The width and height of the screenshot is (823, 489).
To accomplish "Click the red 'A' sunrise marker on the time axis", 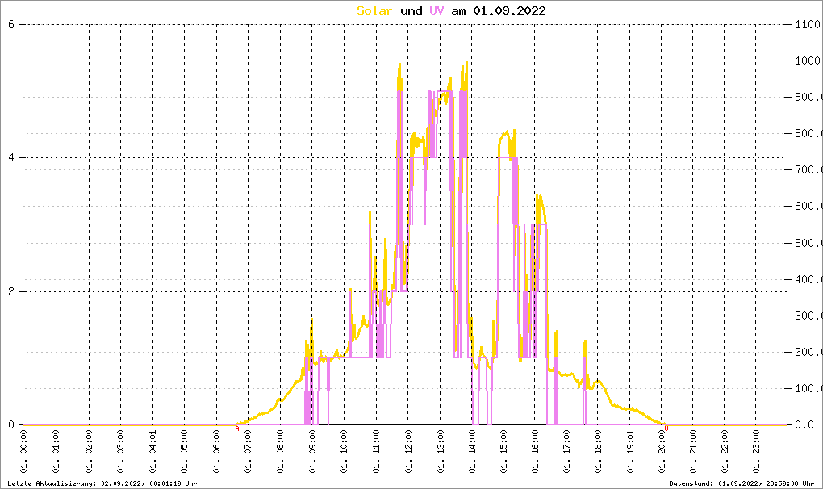I will pos(237,428).
